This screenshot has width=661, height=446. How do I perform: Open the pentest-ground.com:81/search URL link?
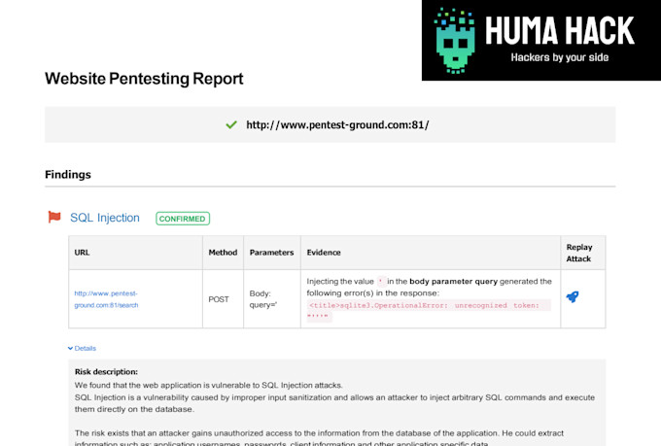pyautogui.click(x=106, y=299)
